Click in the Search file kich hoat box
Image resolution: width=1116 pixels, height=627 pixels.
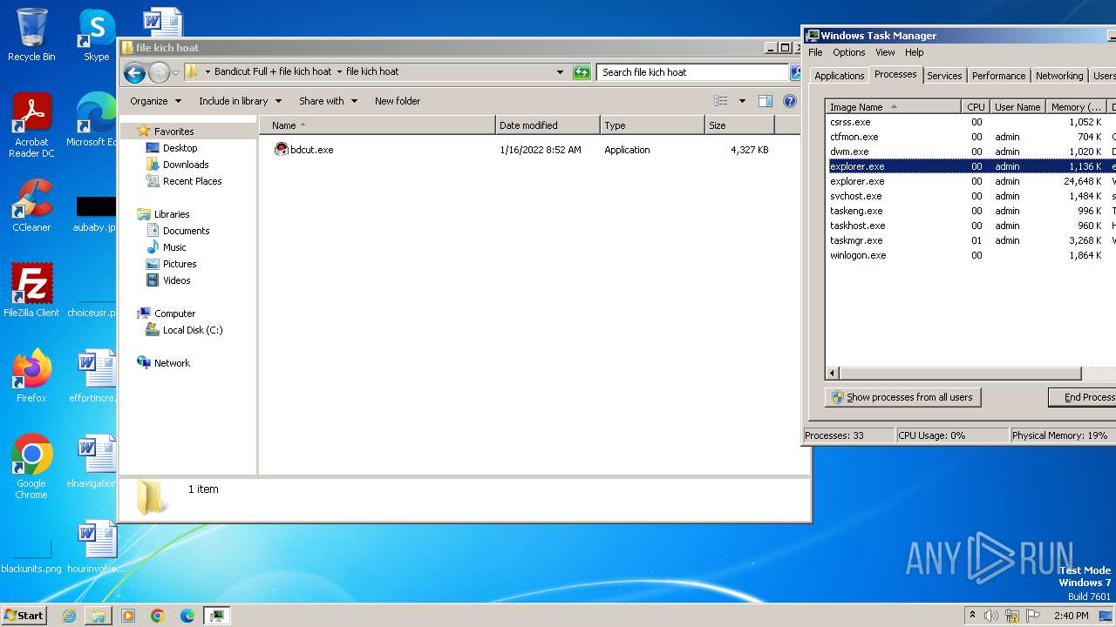pyautogui.click(x=693, y=72)
